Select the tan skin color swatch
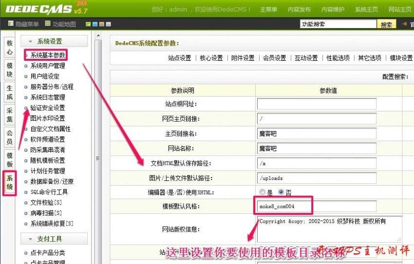 pyautogui.click(x=102, y=24)
